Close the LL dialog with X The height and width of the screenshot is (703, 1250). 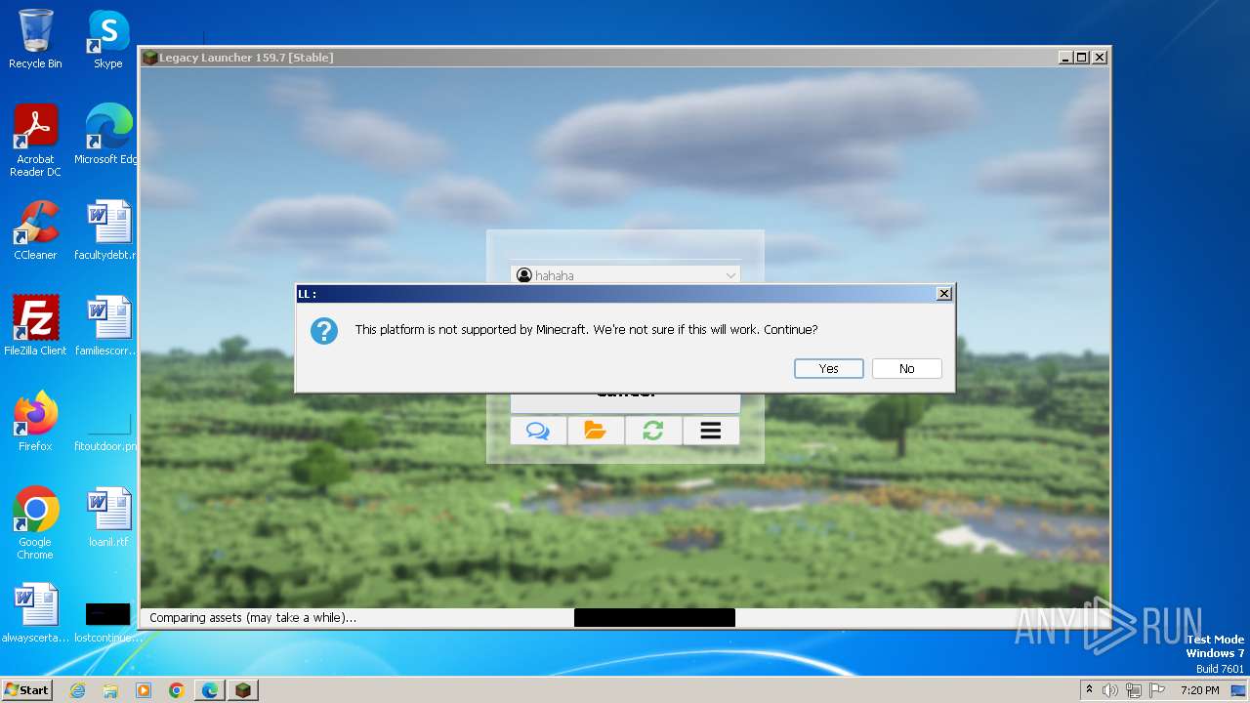(943, 294)
